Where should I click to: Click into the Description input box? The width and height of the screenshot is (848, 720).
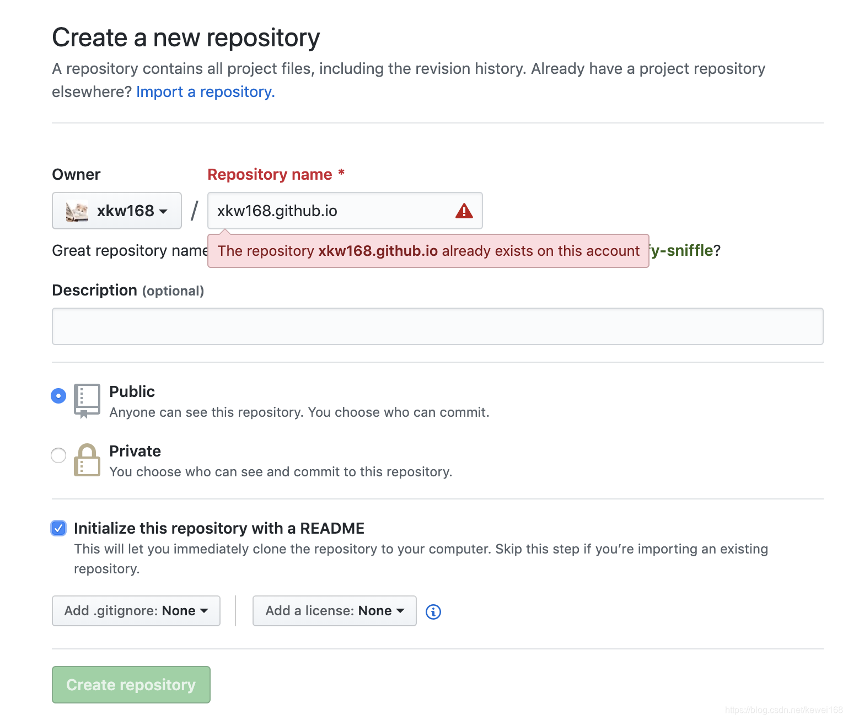[x=438, y=326]
